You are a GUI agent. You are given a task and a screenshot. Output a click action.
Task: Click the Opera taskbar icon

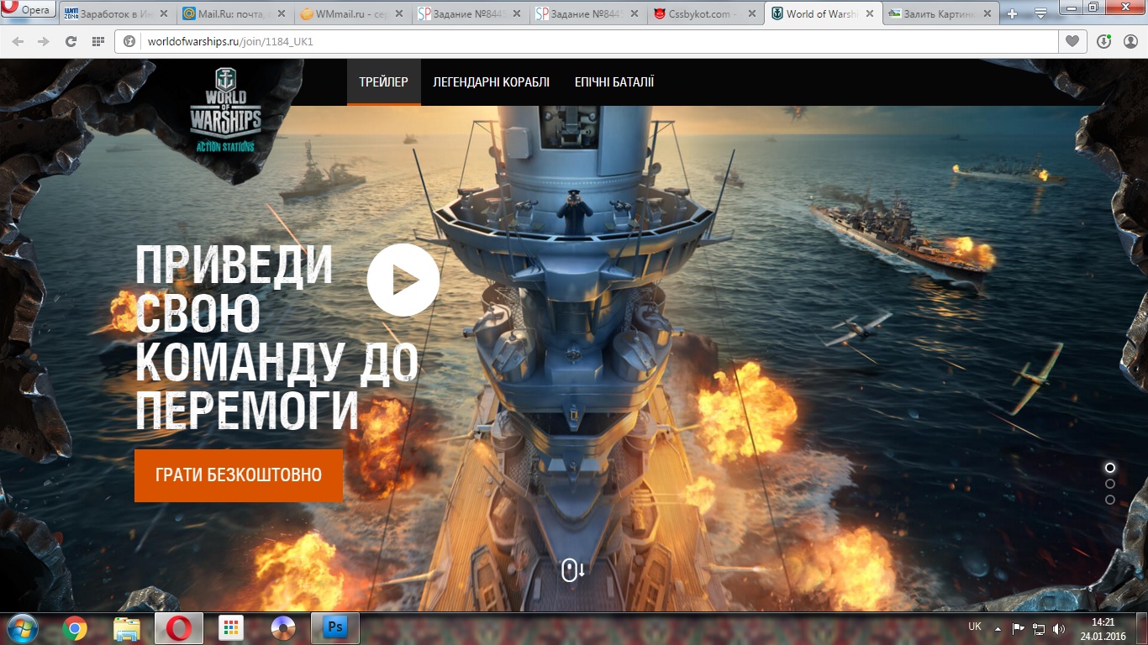(179, 628)
